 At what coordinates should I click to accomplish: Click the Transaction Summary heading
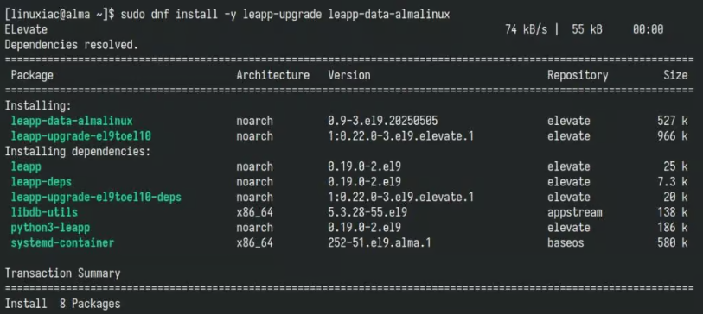click(x=62, y=273)
